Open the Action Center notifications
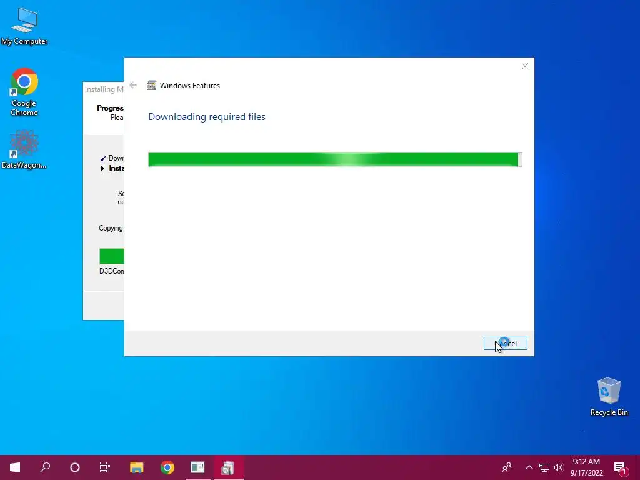This screenshot has height=480, width=640. tap(621, 467)
